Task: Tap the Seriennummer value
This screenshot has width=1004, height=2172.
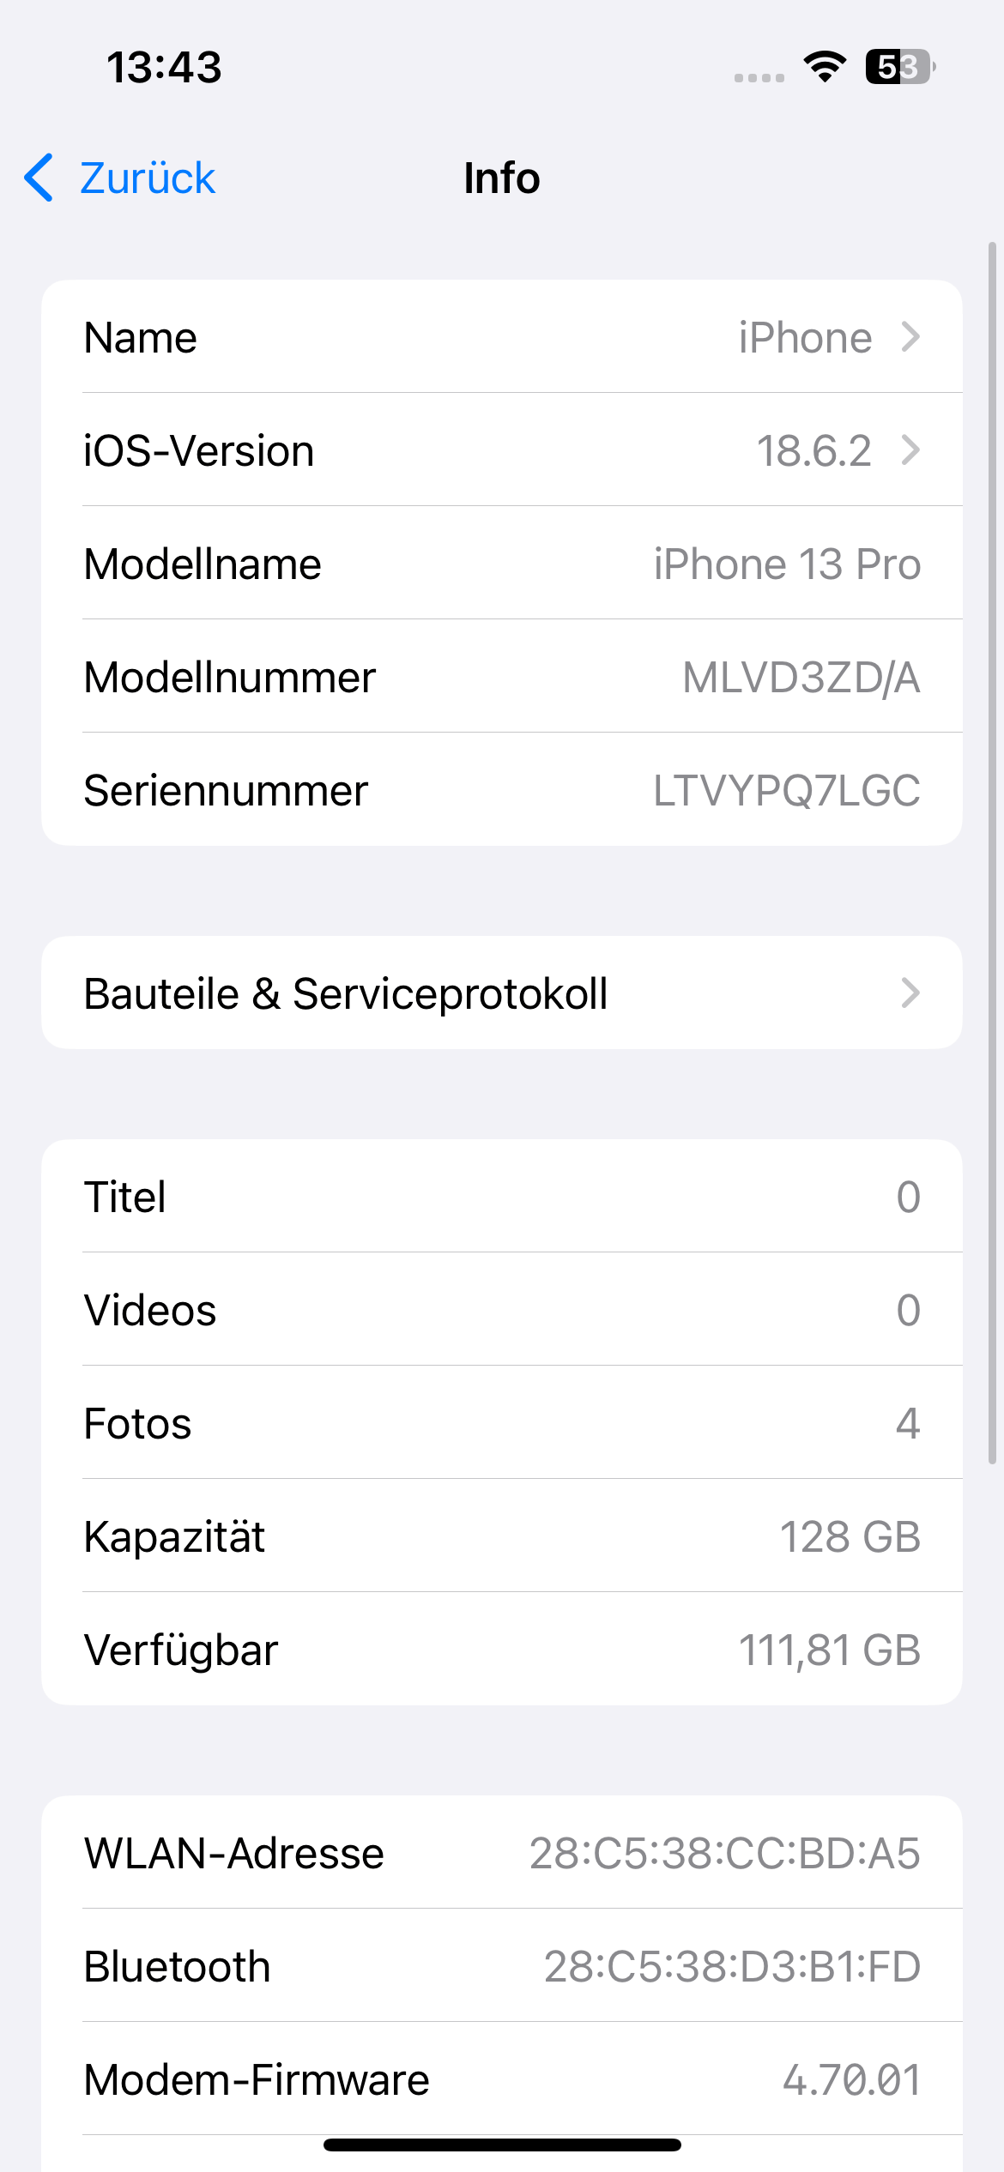Action: 786,791
